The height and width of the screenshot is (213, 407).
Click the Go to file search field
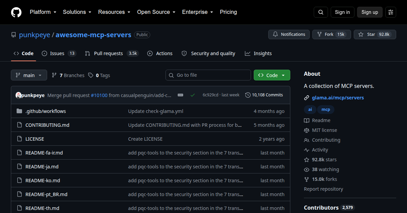[208, 75]
